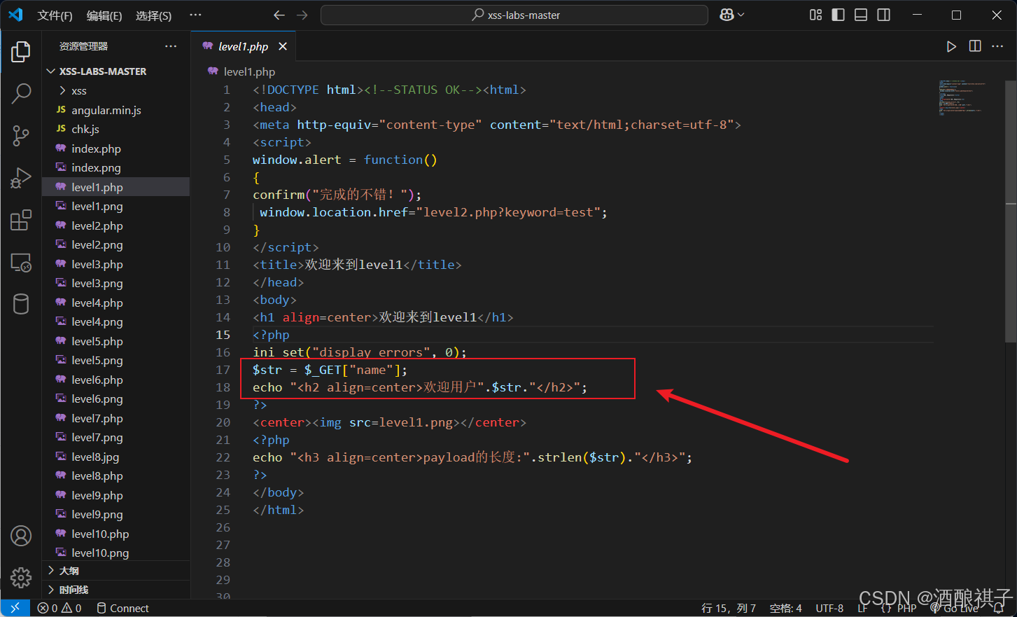
Task: Select the level1.php editor tab
Action: click(243, 46)
